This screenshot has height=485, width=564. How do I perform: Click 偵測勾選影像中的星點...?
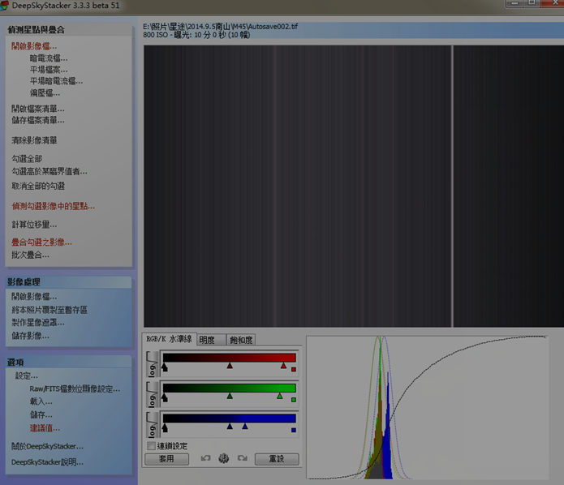(53, 206)
